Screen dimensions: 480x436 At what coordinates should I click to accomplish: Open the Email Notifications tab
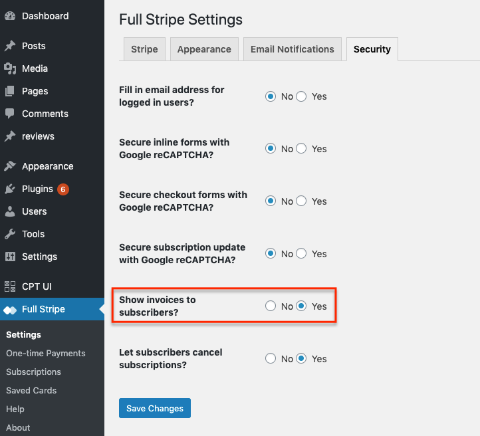pos(293,49)
